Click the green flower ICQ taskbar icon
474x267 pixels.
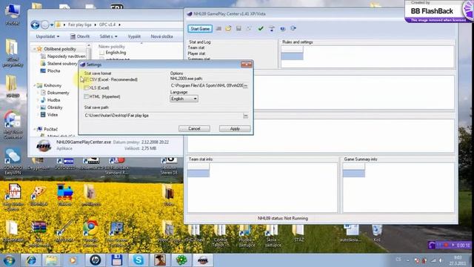[x=181, y=260]
